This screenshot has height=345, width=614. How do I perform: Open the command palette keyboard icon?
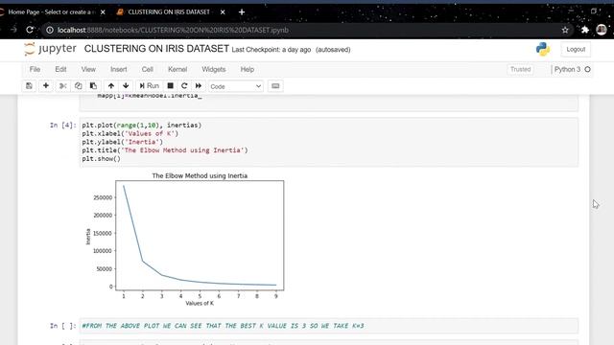coord(275,85)
